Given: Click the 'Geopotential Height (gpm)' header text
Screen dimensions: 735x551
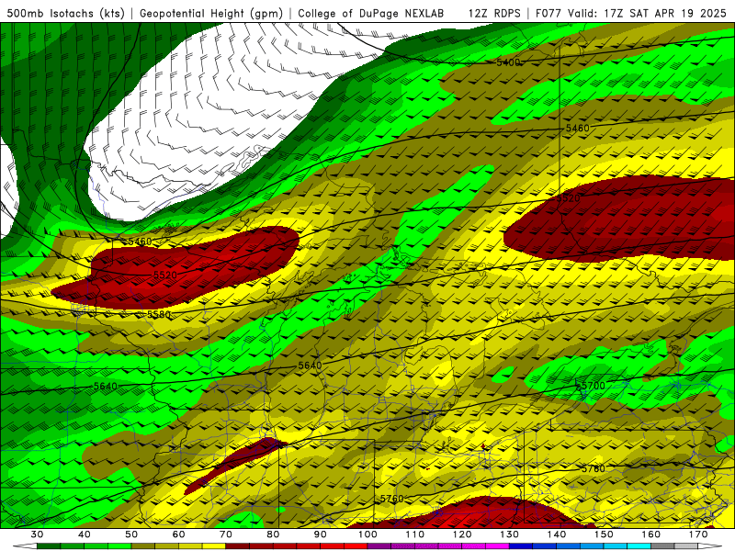Looking at the screenshot, I should [211, 13].
